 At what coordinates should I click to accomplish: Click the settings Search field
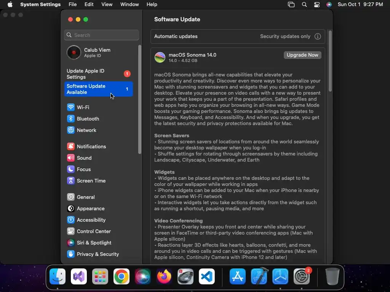[101, 35]
